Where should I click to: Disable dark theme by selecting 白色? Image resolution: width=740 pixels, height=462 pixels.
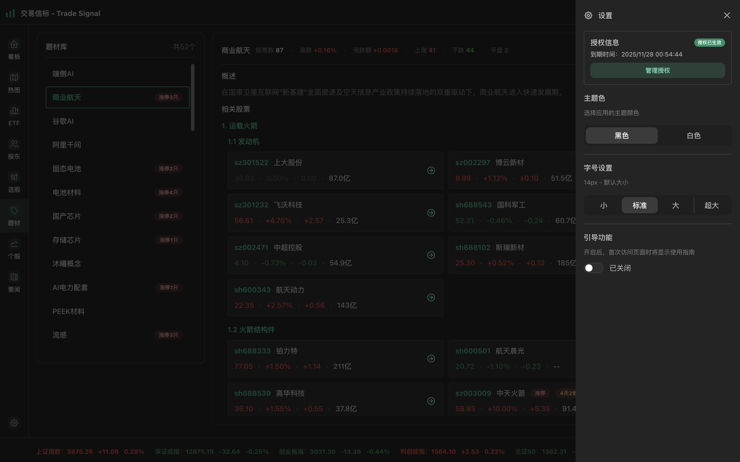693,135
